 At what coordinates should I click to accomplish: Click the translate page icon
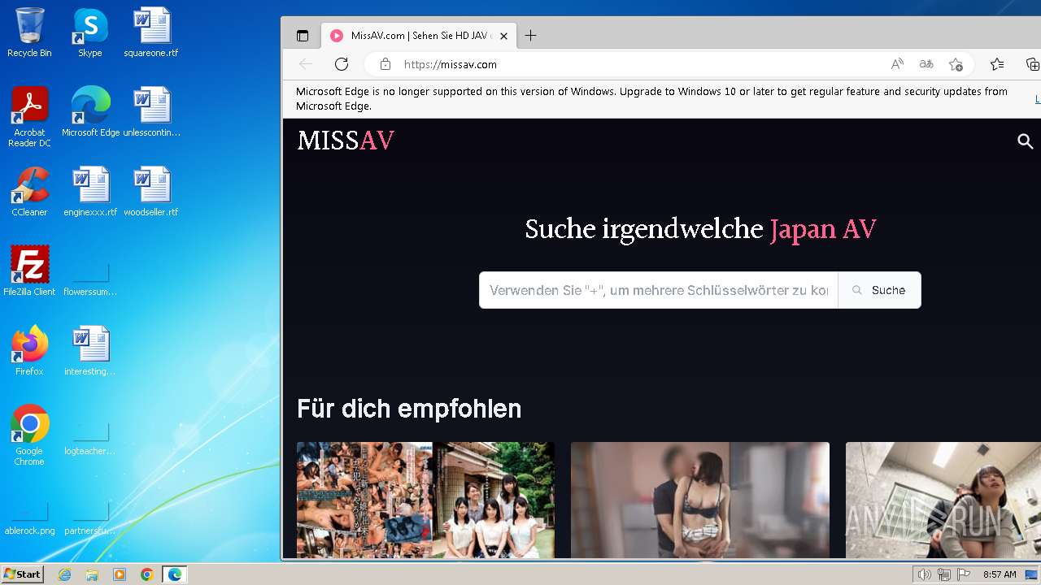(926, 64)
